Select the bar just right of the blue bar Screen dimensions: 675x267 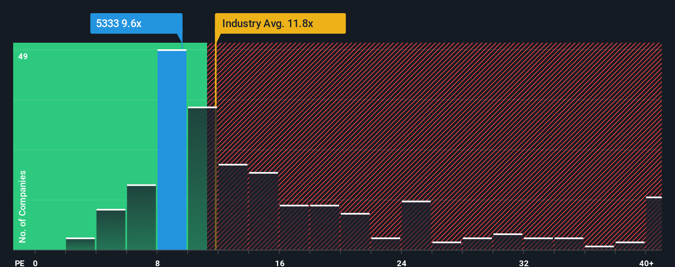click(202, 178)
